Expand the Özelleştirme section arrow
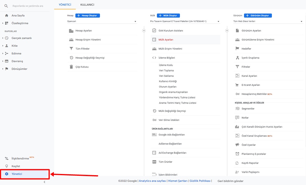Image resolution: width=306 pixels, height=185 pixels. coord(2,23)
